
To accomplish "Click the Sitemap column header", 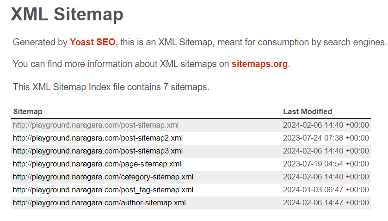I will pos(28,111).
